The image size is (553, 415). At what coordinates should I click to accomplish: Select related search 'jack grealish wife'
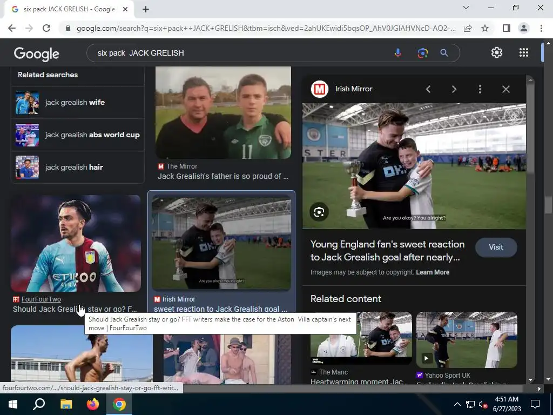point(78,102)
